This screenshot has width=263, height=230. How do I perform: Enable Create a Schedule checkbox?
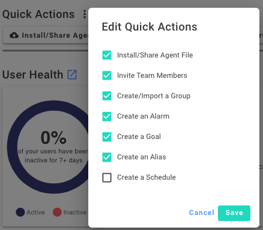(107, 177)
